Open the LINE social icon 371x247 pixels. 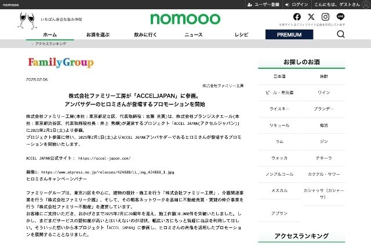tap(340, 17)
